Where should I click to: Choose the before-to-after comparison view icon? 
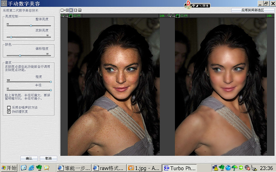(x=67, y=10)
